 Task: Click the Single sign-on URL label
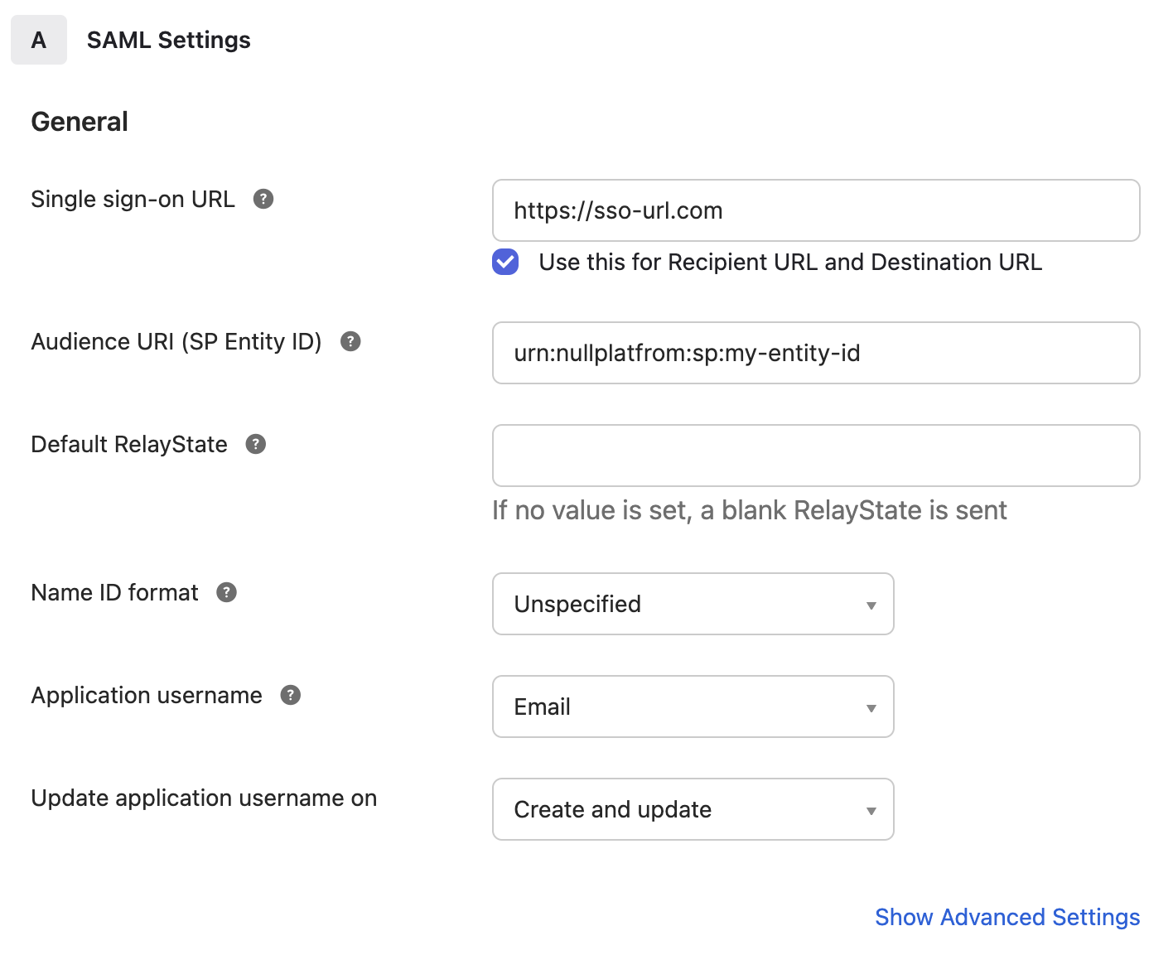133,199
